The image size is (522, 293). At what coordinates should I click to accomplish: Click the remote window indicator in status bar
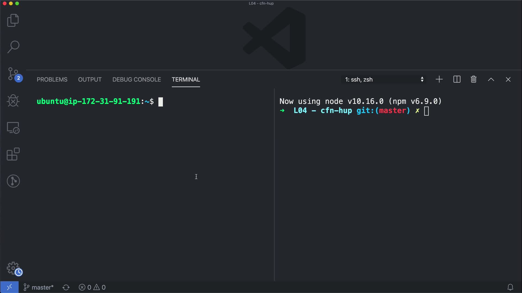(9, 287)
